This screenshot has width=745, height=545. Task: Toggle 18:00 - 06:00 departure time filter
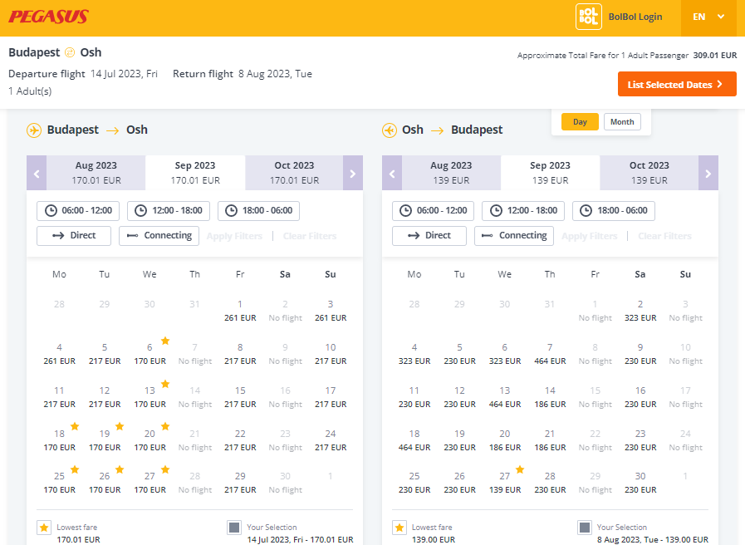pyautogui.click(x=258, y=210)
